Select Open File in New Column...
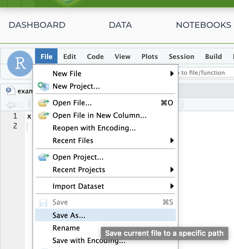The image size is (234, 249). click(105, 116)
